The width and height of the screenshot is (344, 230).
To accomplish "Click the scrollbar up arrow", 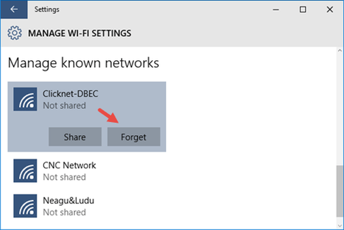I will [x=340, y=50].
